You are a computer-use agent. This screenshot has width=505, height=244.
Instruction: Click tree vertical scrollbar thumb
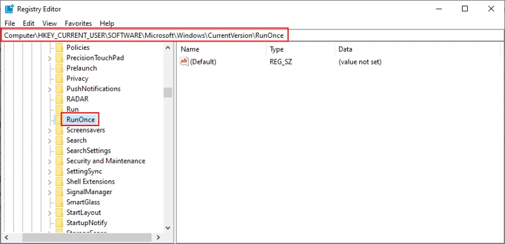[167, 93]
